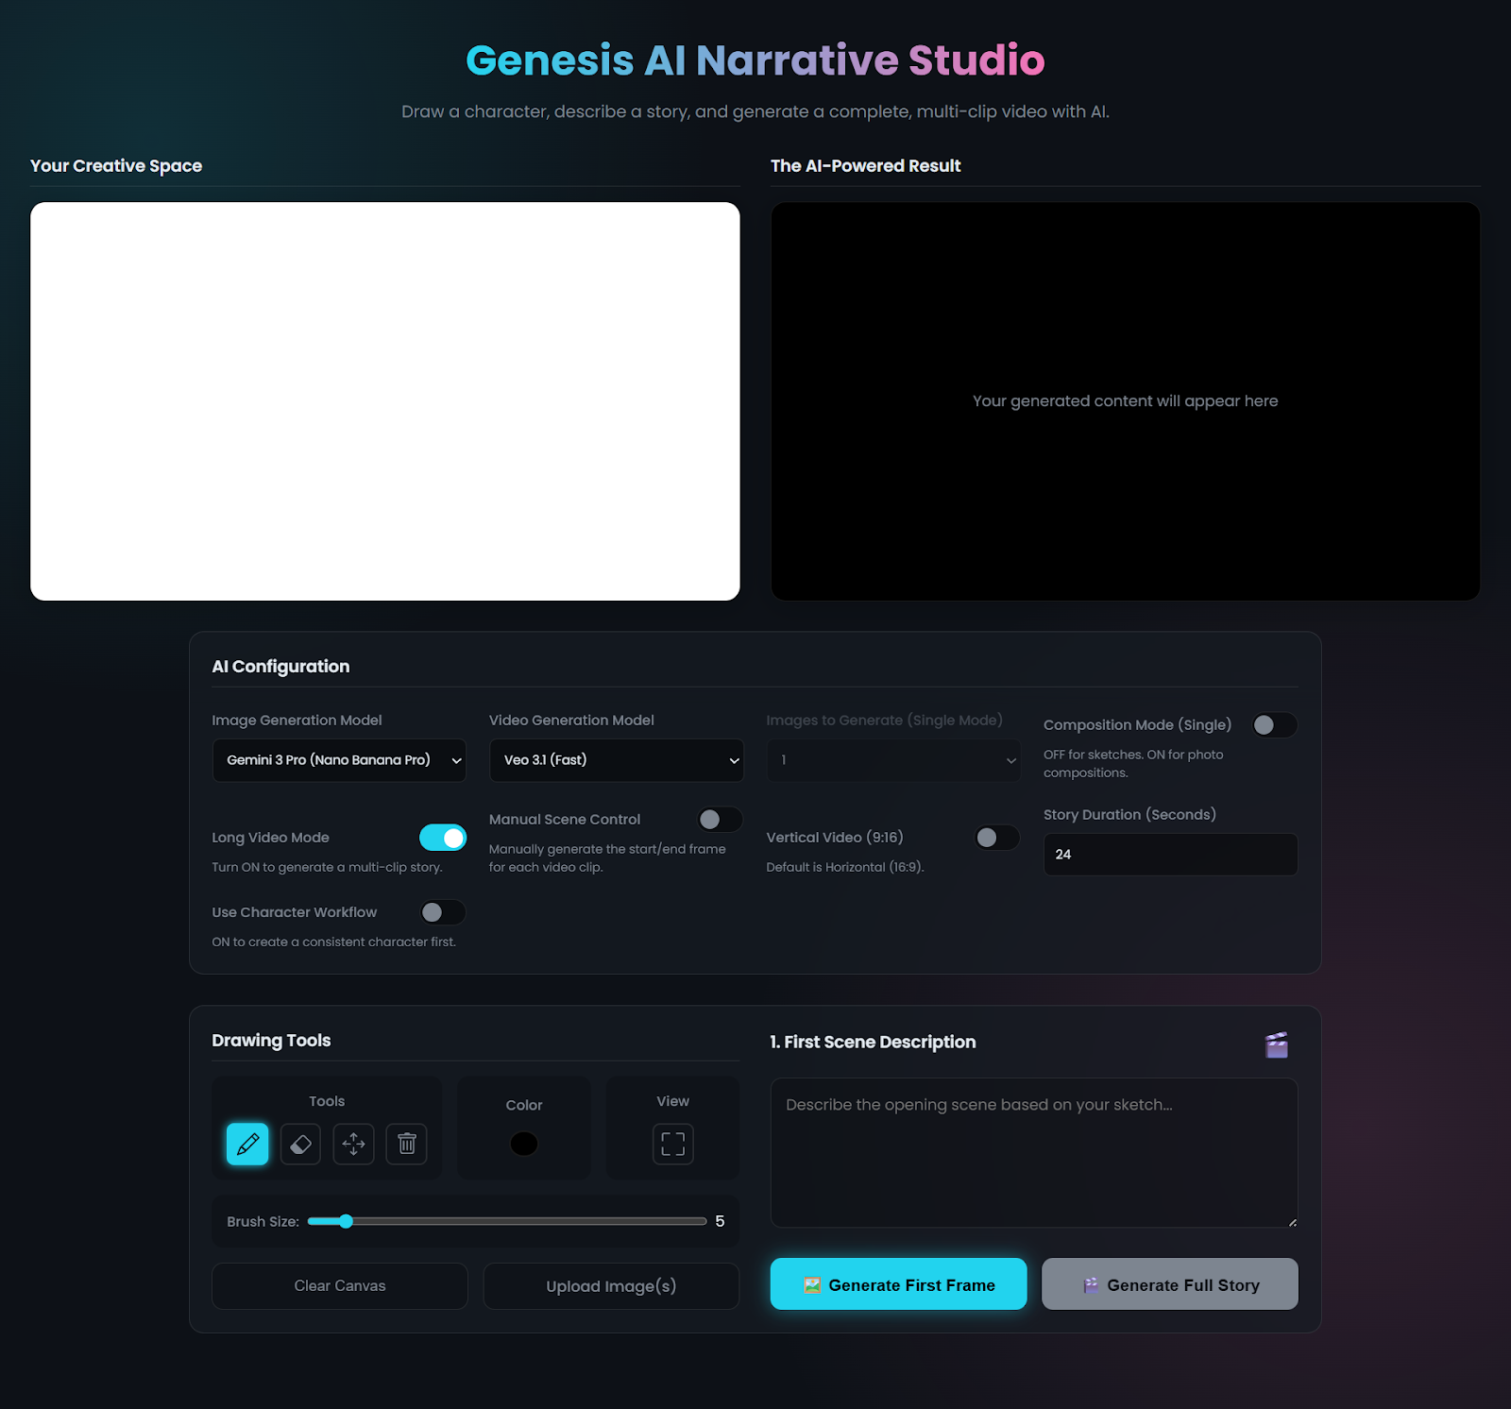This screenshot has width=1511, height=1409.
Task: Click the trash icon to delete sketch
Action: (x=407, y=1144)
